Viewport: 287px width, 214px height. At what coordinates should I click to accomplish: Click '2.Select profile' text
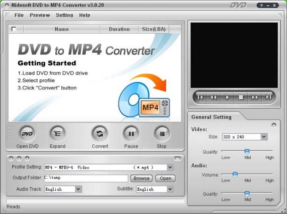tap(36, 80)
